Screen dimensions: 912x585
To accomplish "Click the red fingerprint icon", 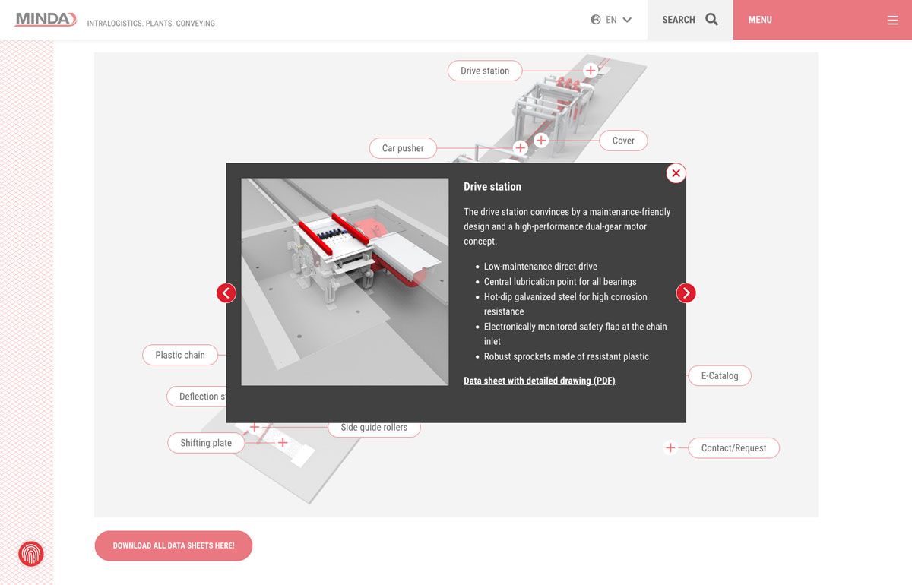I will 31,554.
